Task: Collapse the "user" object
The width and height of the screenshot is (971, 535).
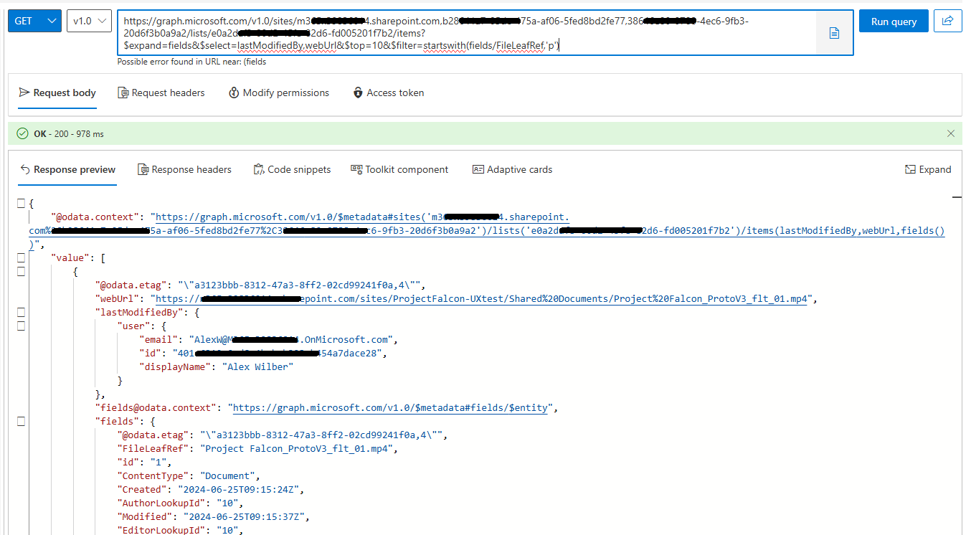Action: coord(22,326)
